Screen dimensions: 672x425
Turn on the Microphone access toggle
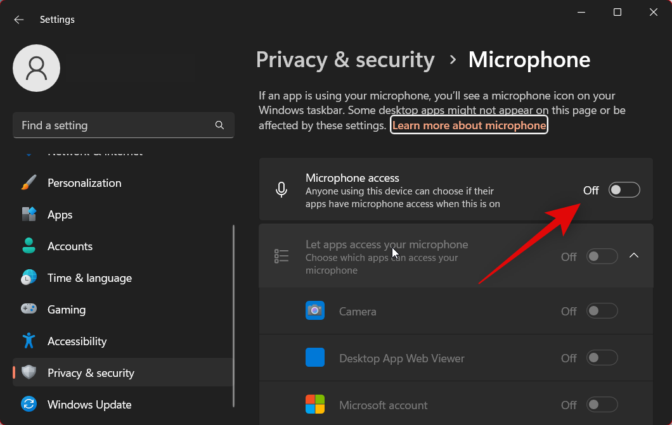pos(624,190)
